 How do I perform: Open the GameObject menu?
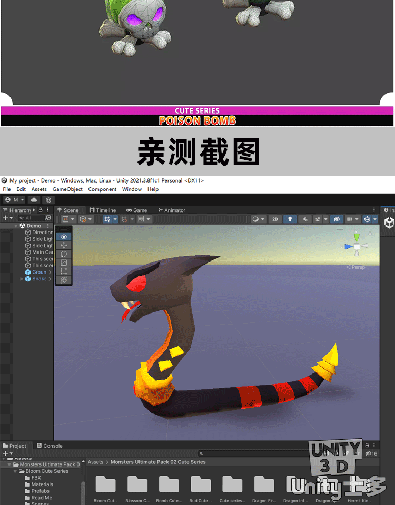coord(67,189)
